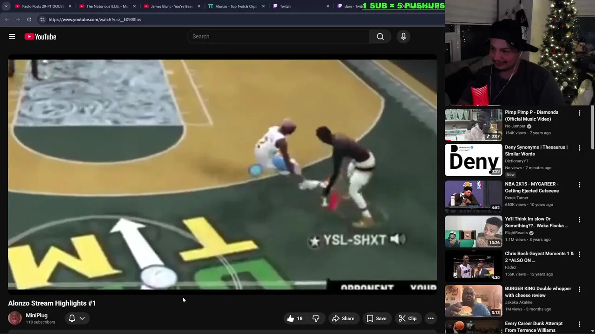The height and width of the screenshot is (334, 595).
Task: Click the 18 likes count
Action: click(300, 318)
